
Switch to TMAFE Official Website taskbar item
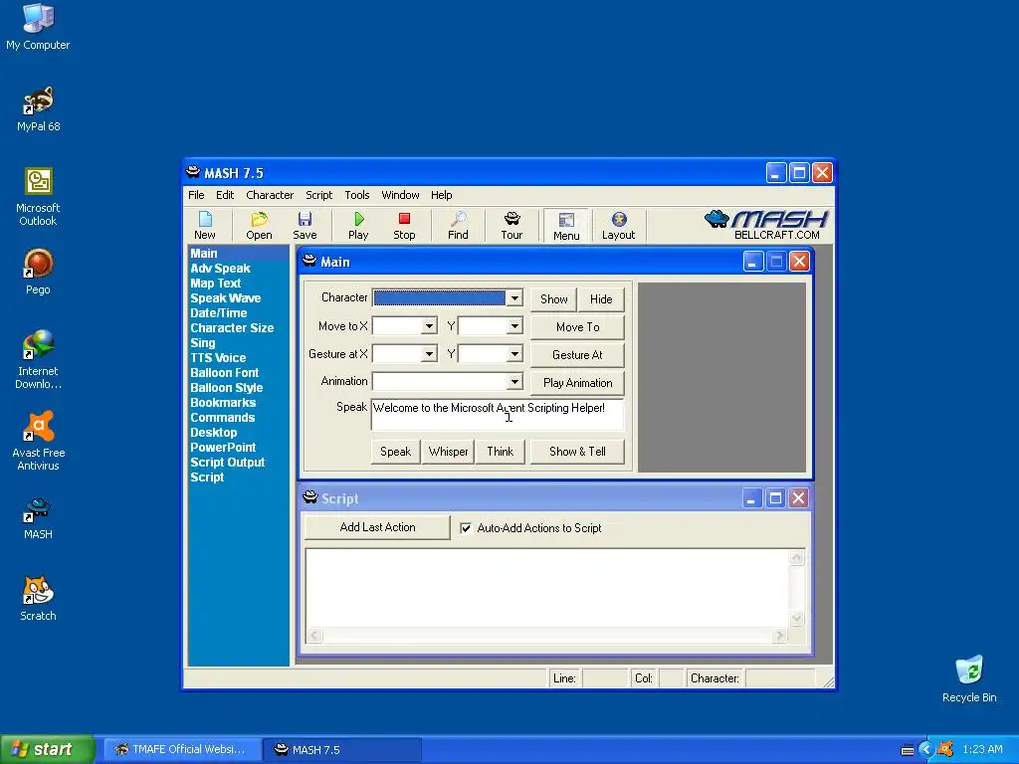pos(181,749)
